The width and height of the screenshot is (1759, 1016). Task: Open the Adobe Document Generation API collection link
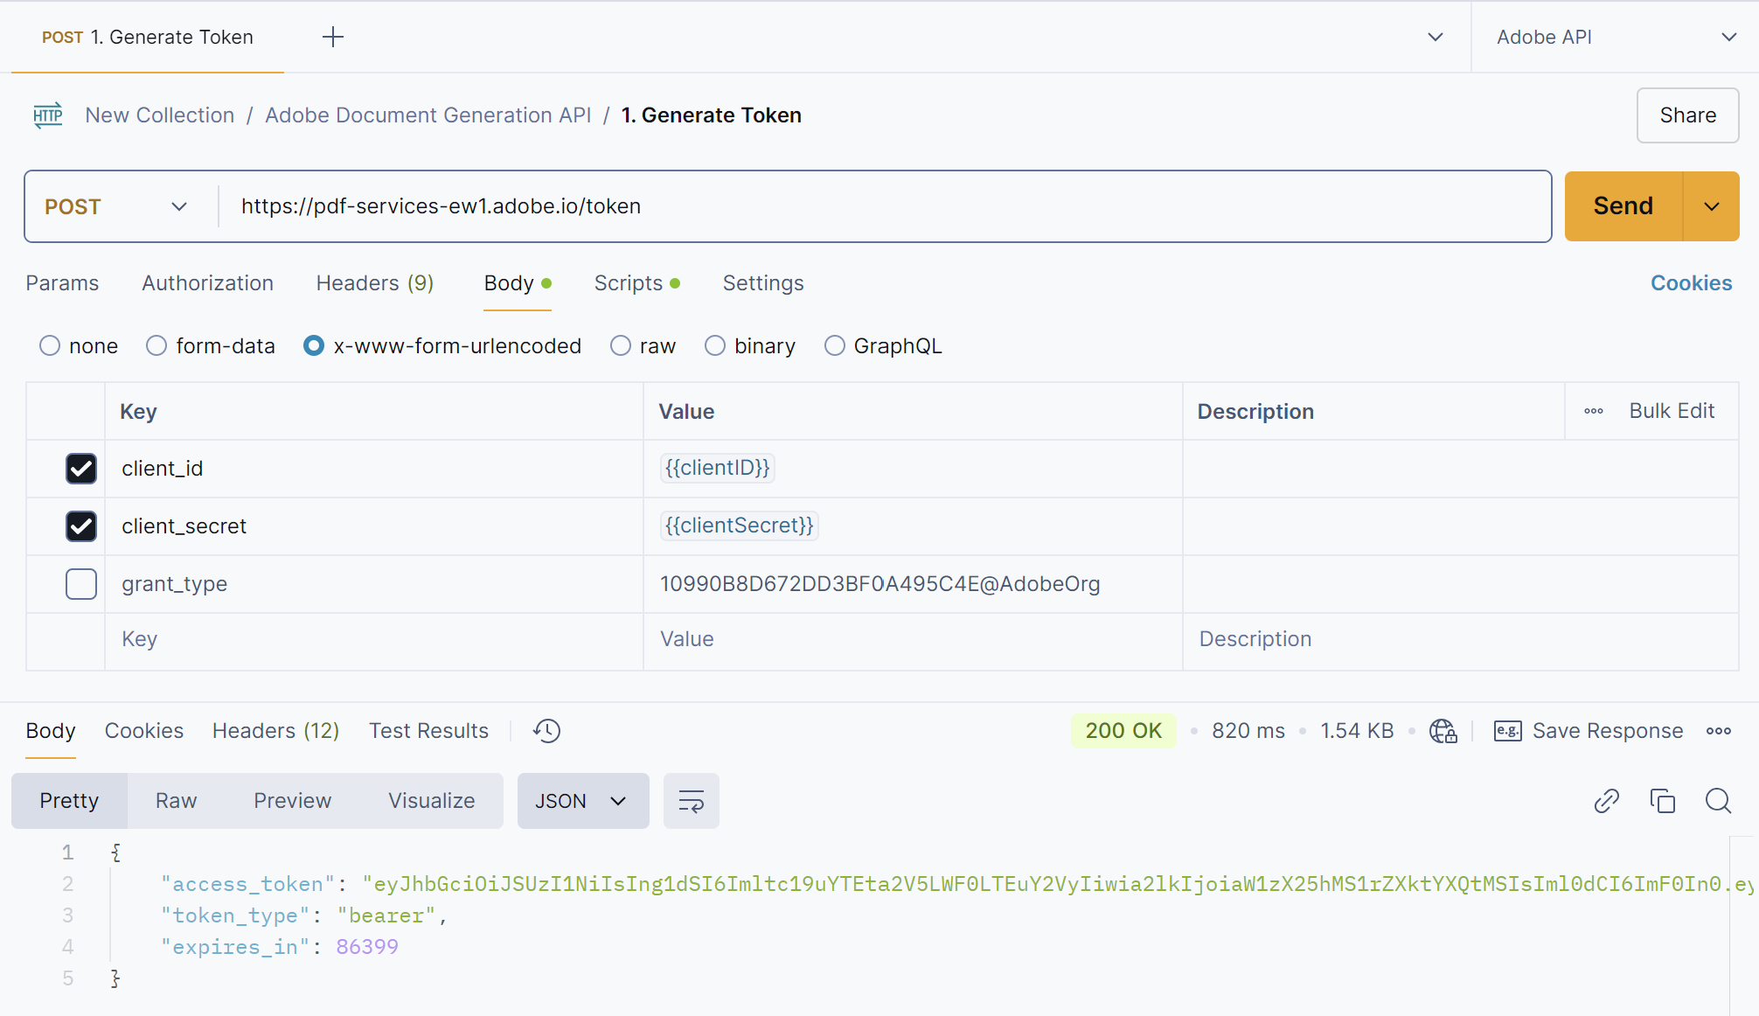(x=428, y=115)
